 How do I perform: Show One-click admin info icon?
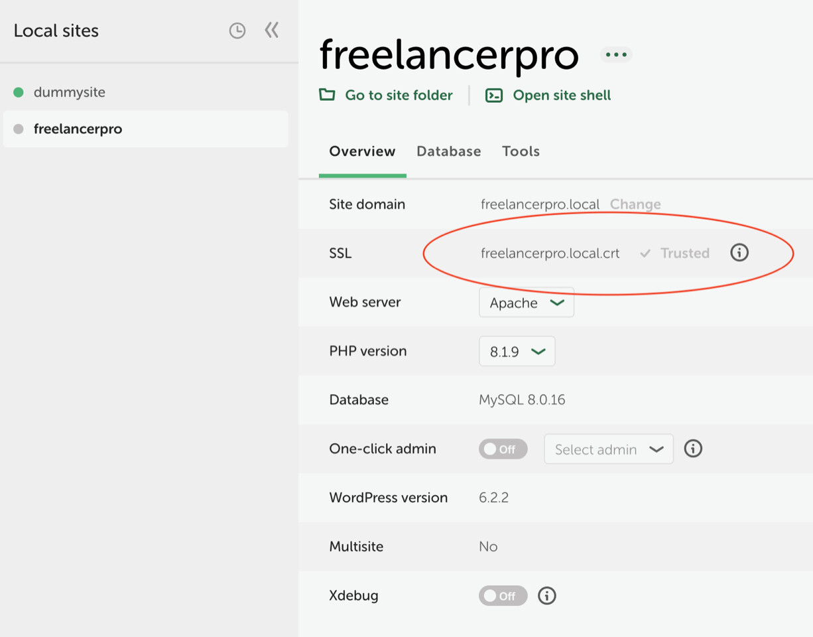tap(693, 449)
